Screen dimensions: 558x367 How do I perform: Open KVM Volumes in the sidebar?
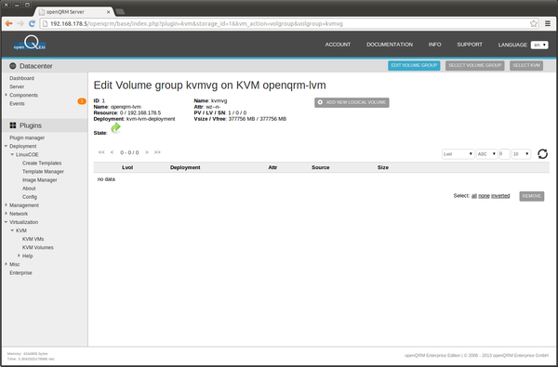pos(38,247)
